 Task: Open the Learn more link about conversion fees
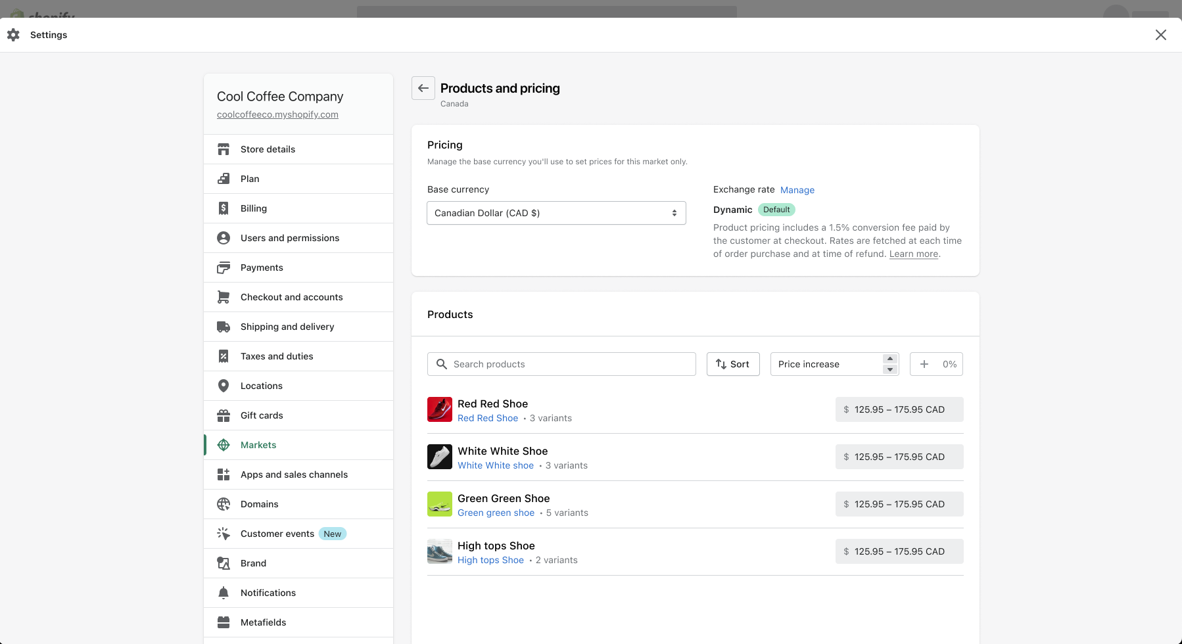913,254
